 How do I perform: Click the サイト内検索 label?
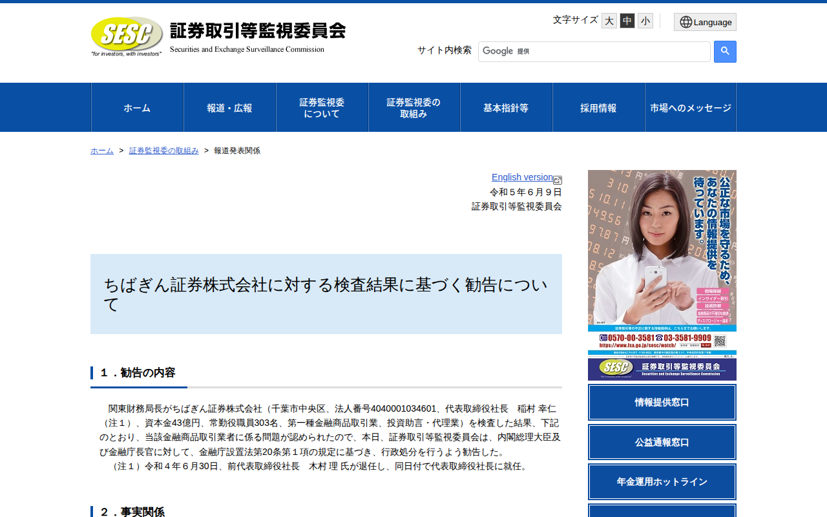pyautogui.click(x=445, y=50)
